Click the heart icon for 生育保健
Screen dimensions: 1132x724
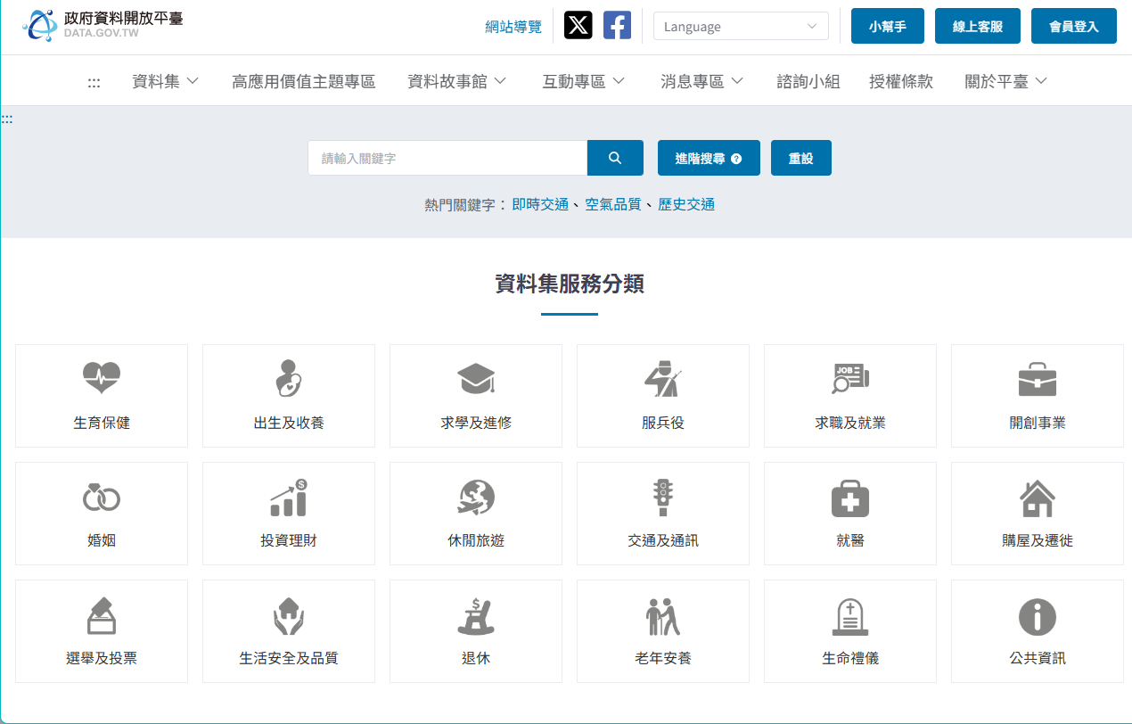(x=102, y=378)
